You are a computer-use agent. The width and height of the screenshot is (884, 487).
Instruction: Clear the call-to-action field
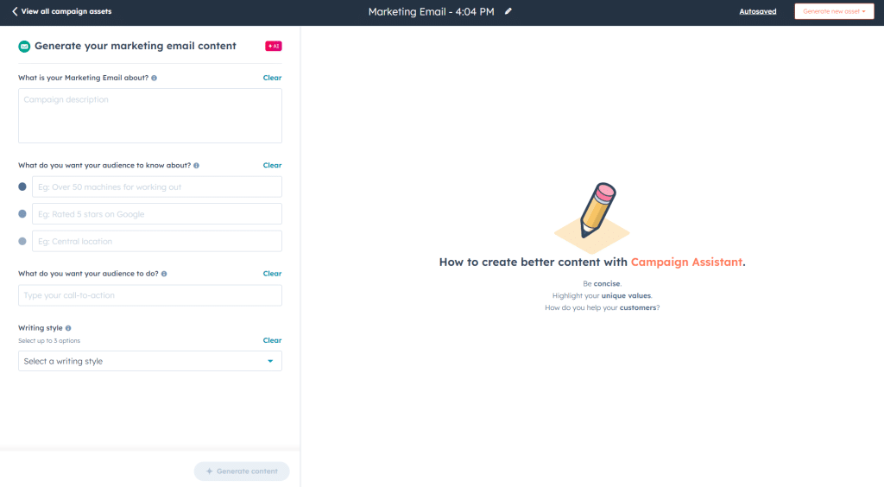tap(272, 274)
